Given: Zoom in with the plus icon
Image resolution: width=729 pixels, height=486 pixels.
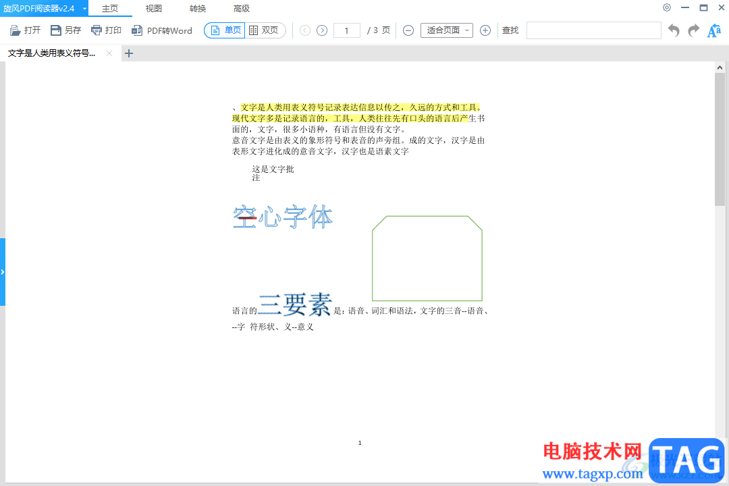Looking at the screenshot, I should (485, 30).
